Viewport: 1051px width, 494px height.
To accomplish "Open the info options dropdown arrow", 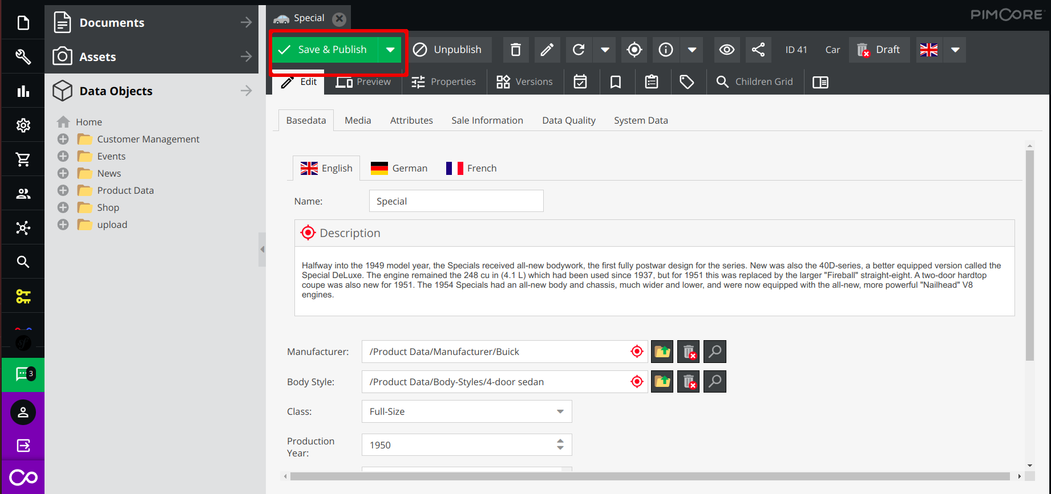I will pos(692,50).
